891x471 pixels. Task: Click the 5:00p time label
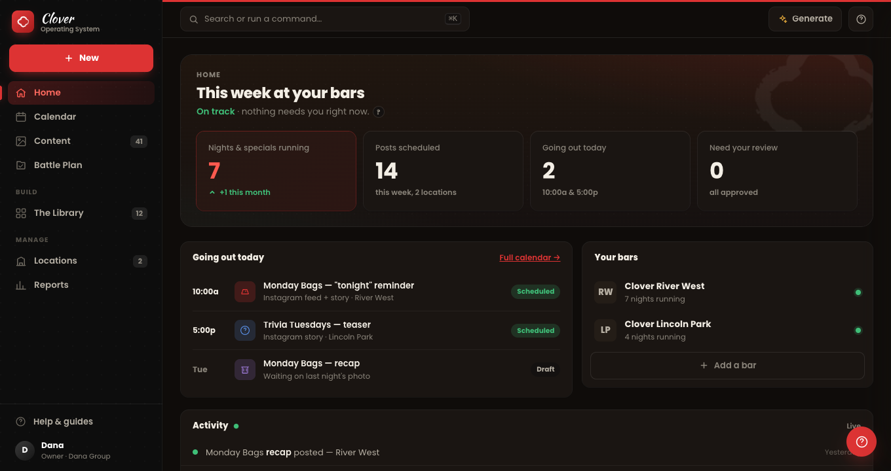(x=204, y=330)
